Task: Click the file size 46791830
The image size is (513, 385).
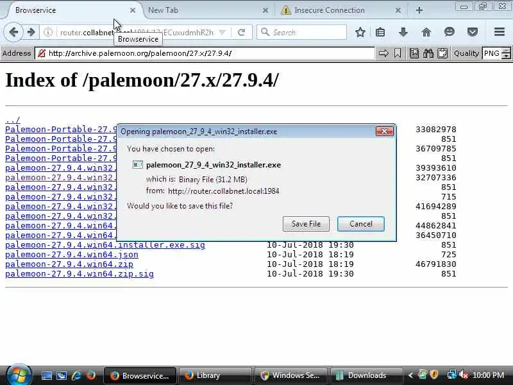Action: point(436,264)
